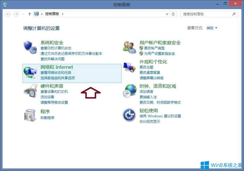The image size is (244, 171).
Task: Click the up-one-level arrow in the toolbar
Action: (x=29, y=14)
